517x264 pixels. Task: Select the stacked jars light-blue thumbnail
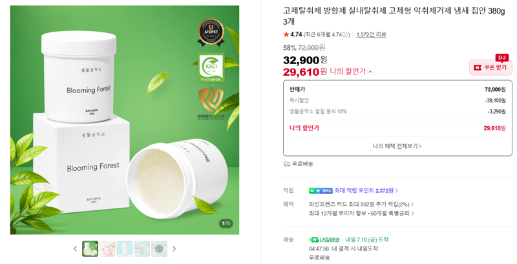click(125, 249)
